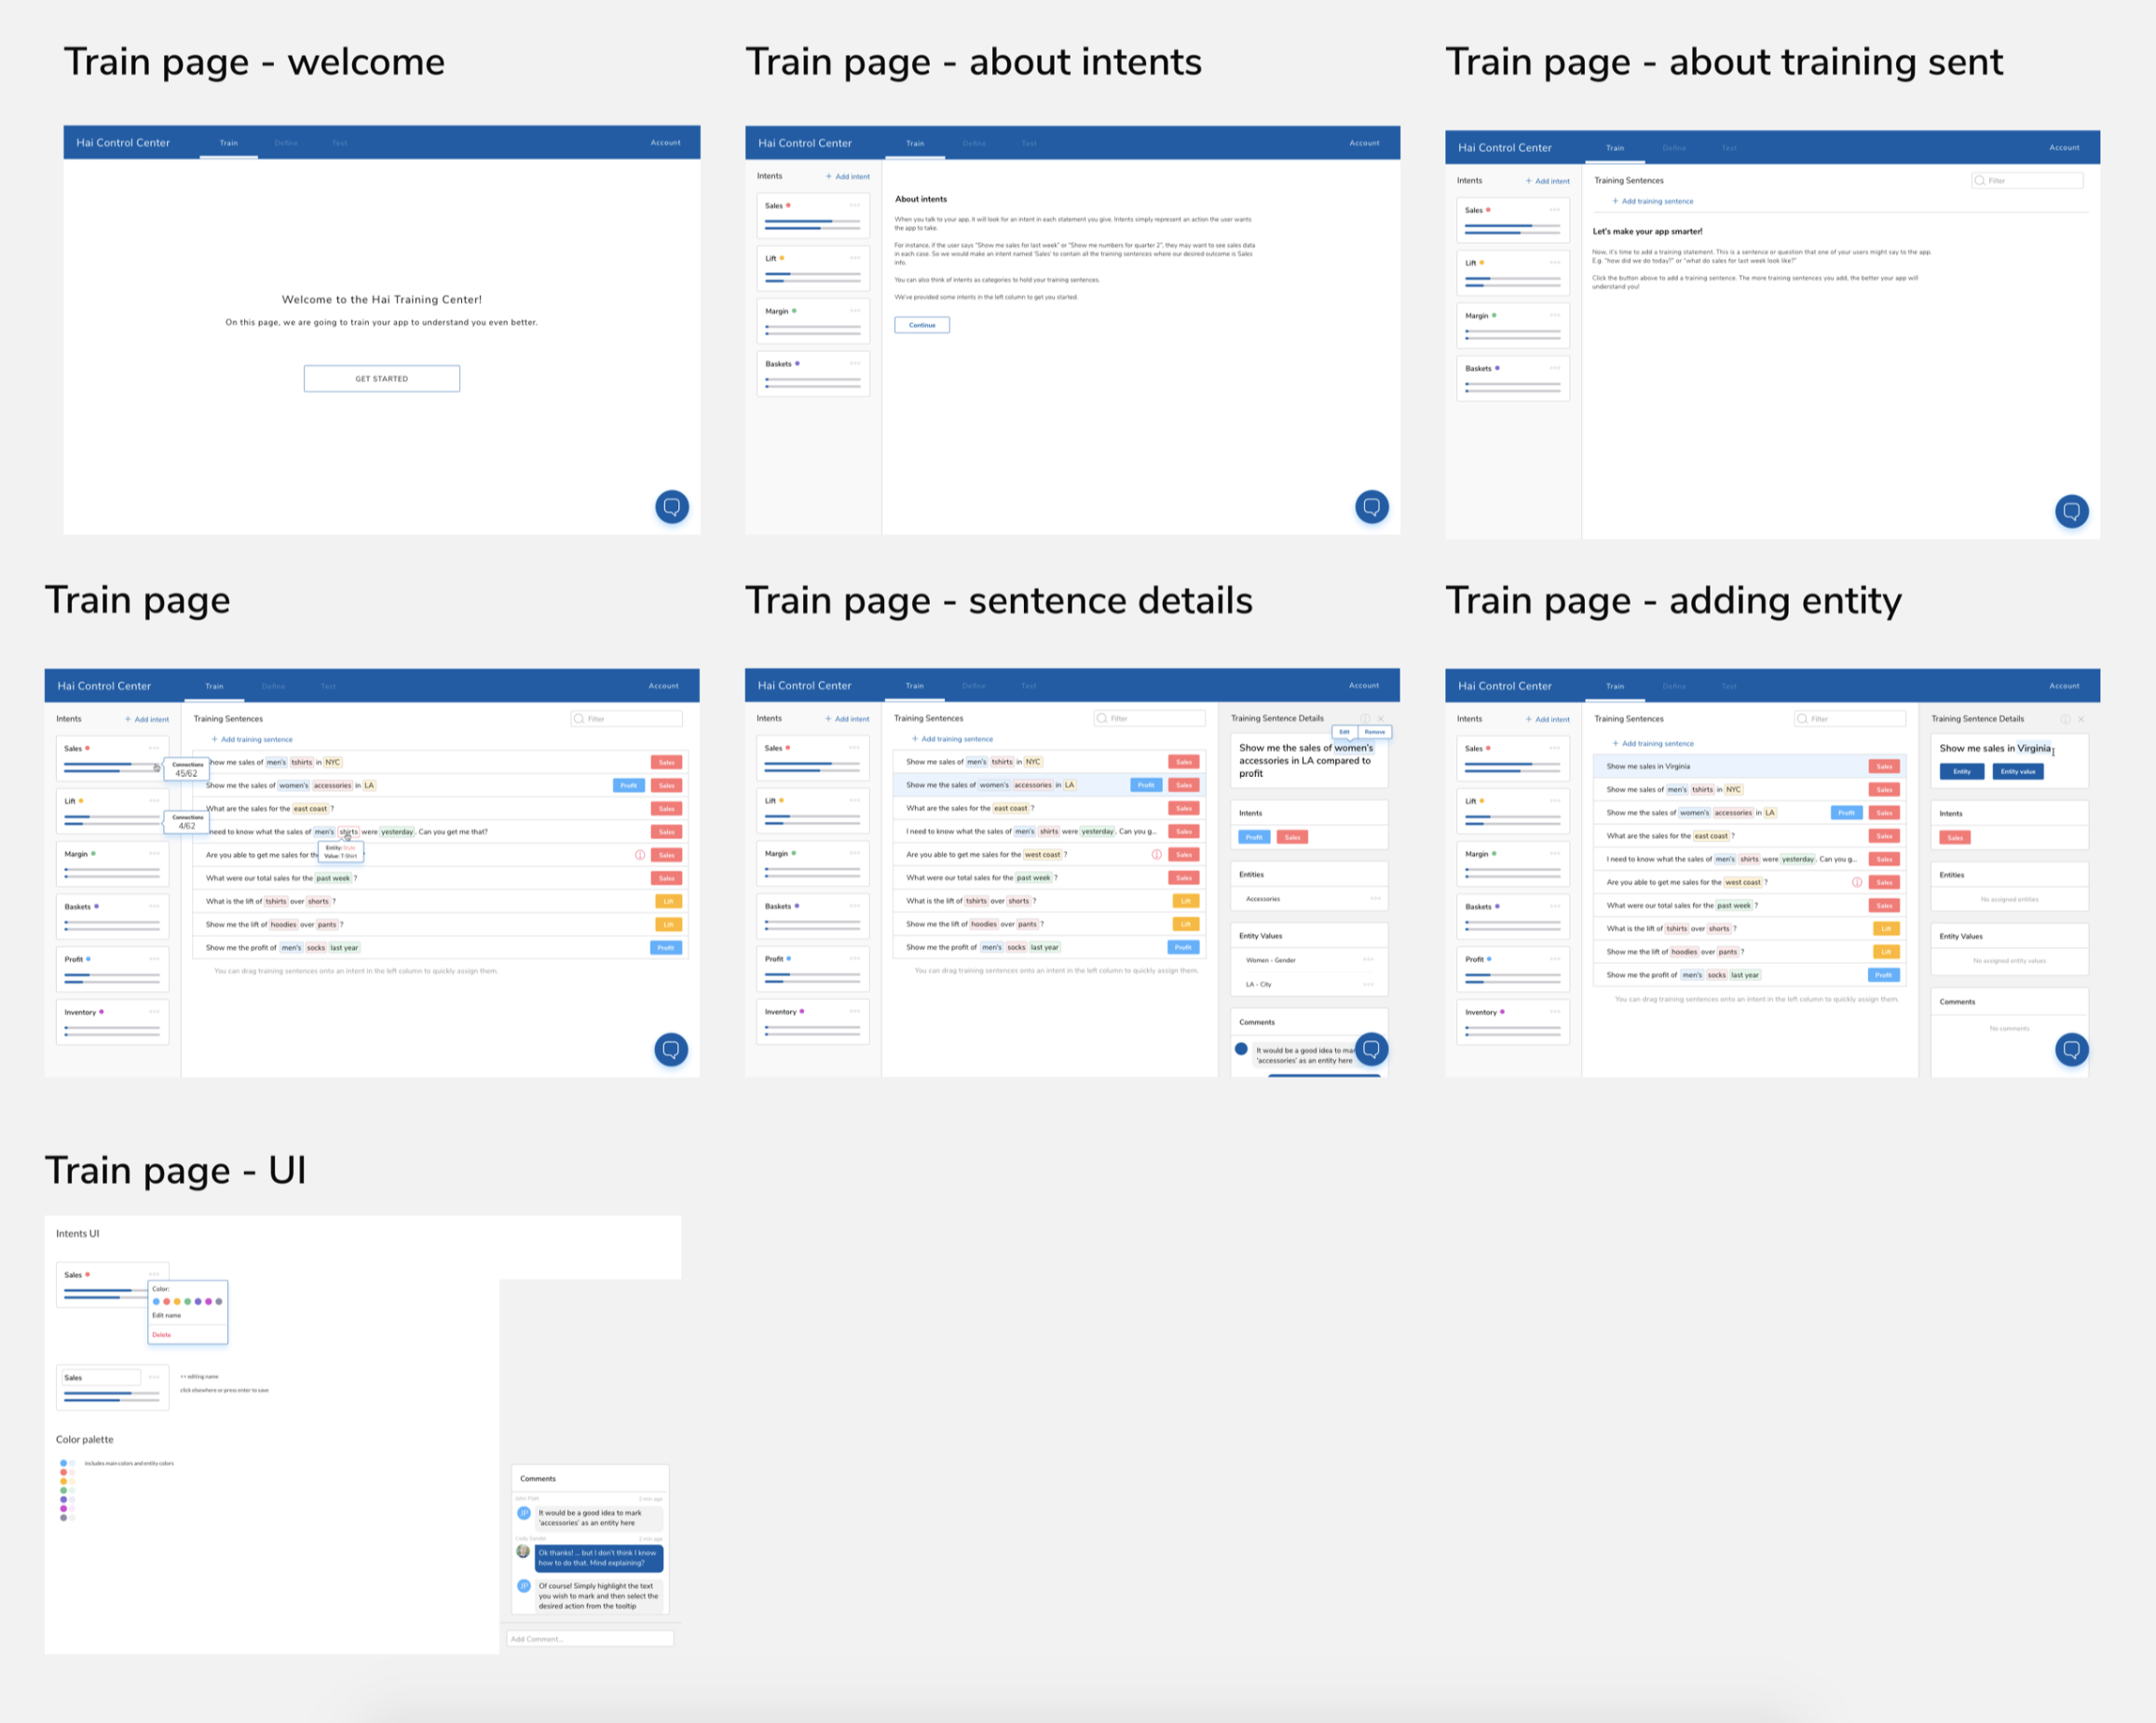Click 'last year' entity in Train page profit sentence
This screenshot has width=2156, height=1723.
tap(344, 947)
